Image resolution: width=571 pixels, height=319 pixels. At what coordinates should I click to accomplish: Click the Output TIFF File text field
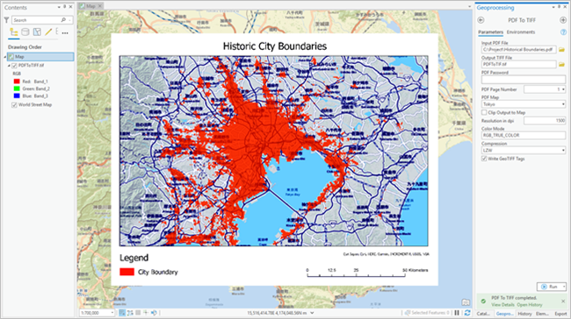[x=519, y=64]
